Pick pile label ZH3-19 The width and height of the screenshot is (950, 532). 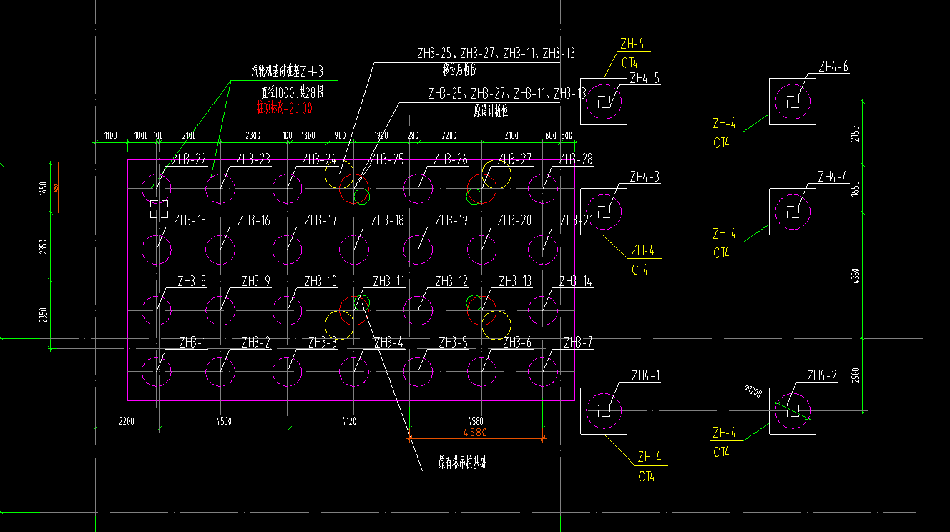pos(451,220)
